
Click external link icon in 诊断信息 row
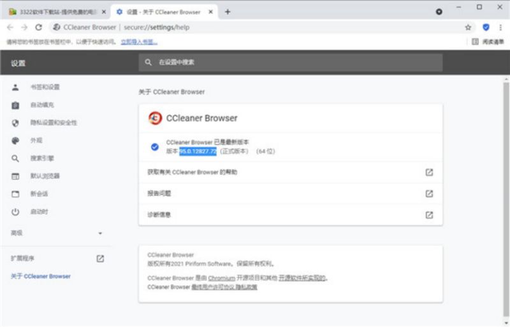pos(429,215)
